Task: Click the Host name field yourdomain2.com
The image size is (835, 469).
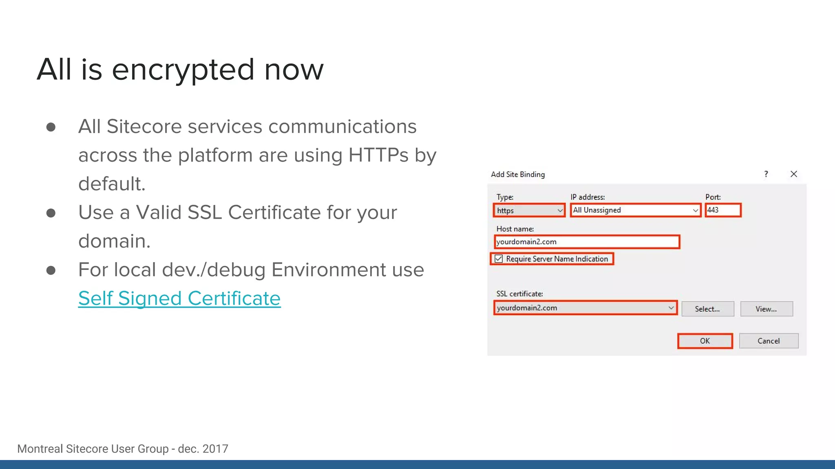Action: 587,242
